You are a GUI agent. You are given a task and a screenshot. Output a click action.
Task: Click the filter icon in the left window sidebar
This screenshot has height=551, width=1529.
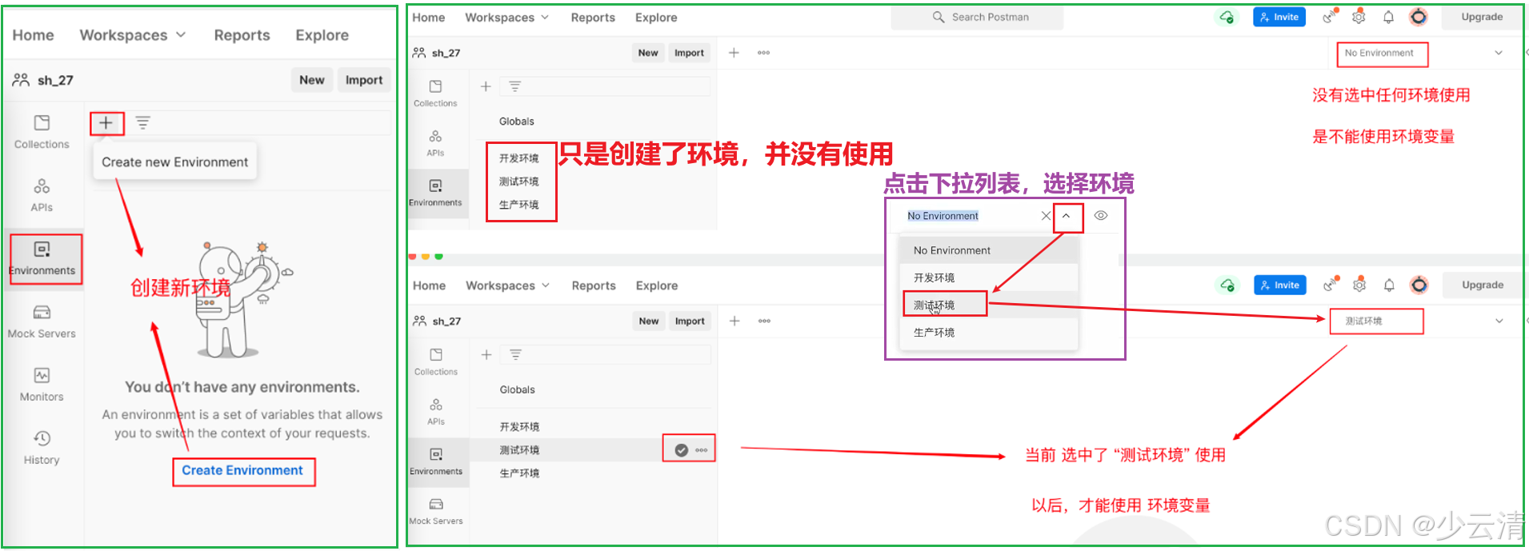[x=142, y=123]
